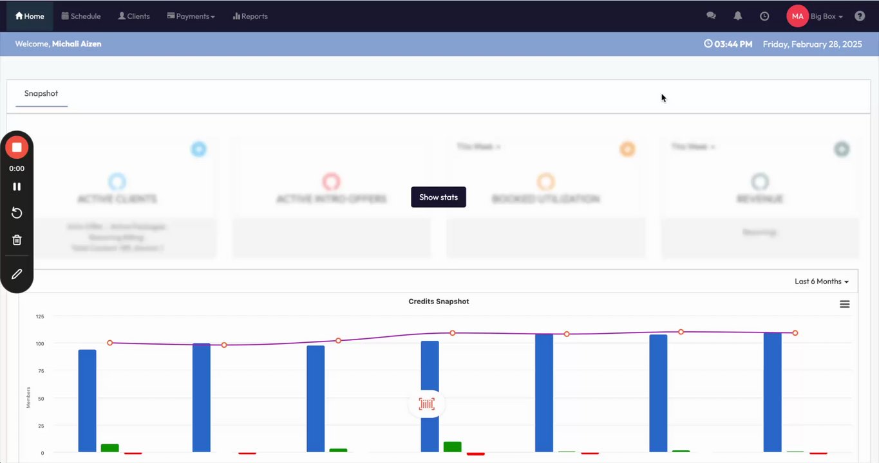Delete the recording with trash icon

(x=17, y=240)
